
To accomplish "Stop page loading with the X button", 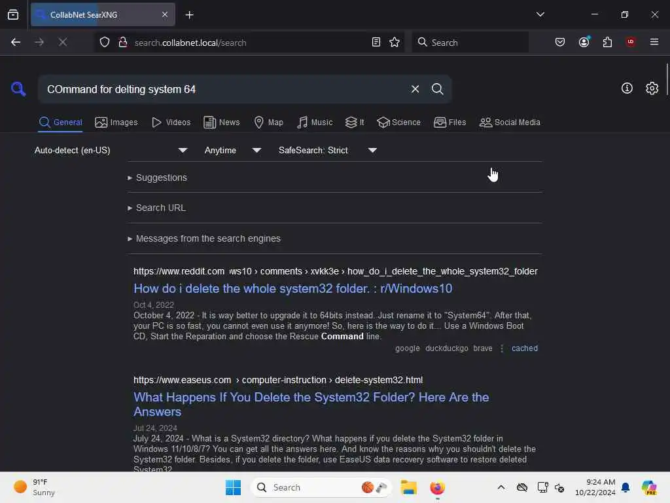I will [62, 42].
